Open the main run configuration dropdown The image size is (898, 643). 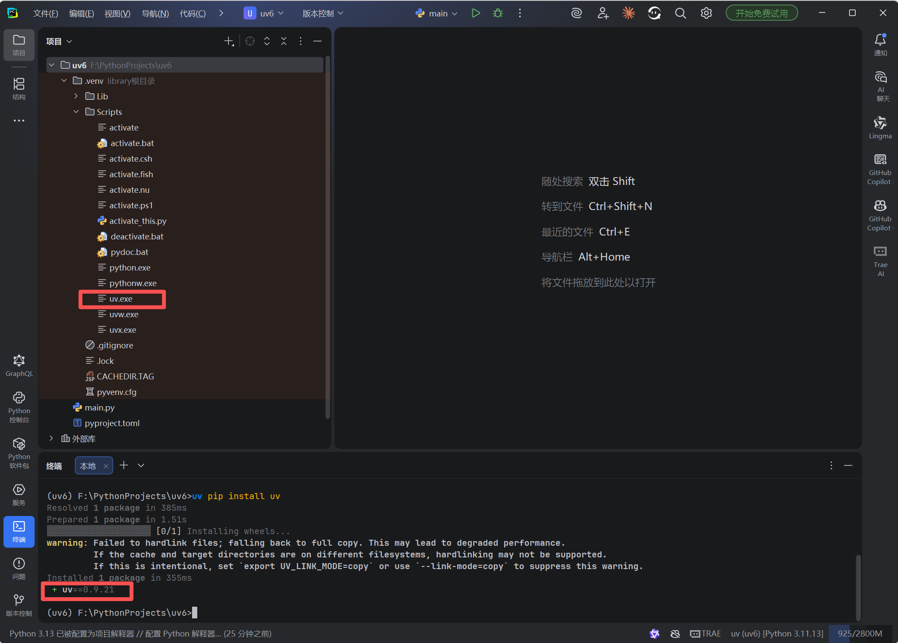click(x=437, y=13)
